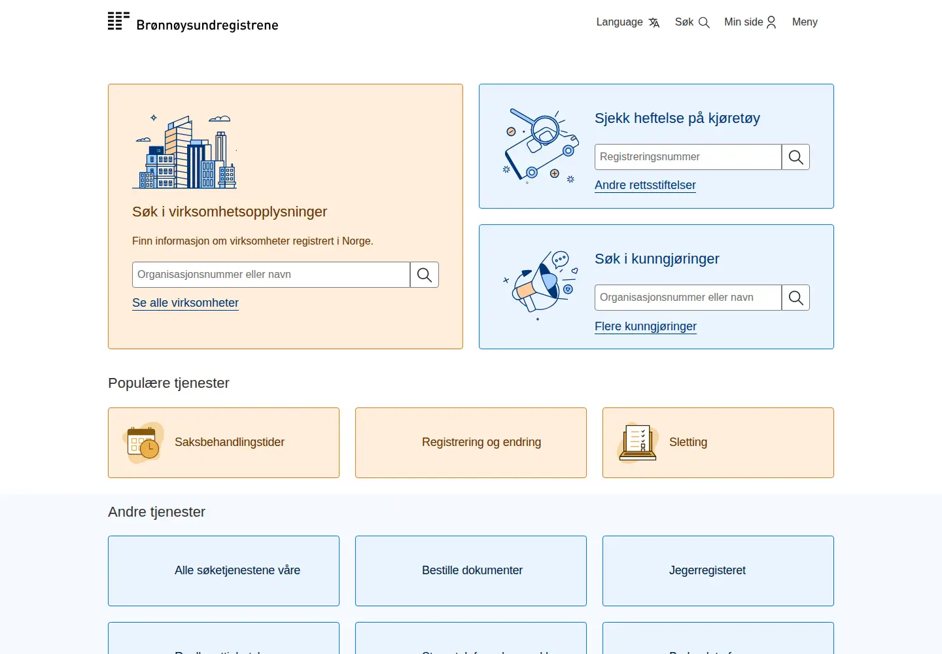Click the translate icon next to Language

[654, 23]
